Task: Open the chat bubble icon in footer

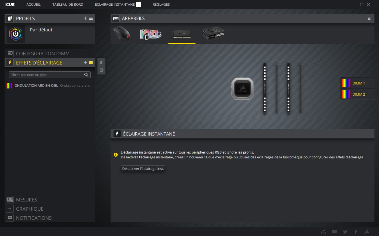Action: (x=335, y=231)
